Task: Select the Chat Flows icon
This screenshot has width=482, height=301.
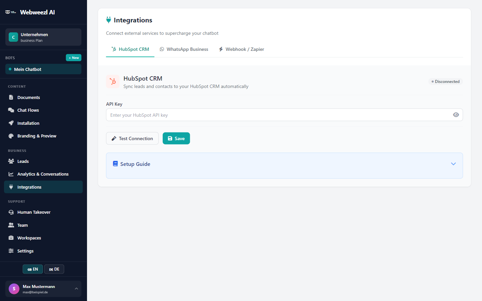Action: (11, 110)
